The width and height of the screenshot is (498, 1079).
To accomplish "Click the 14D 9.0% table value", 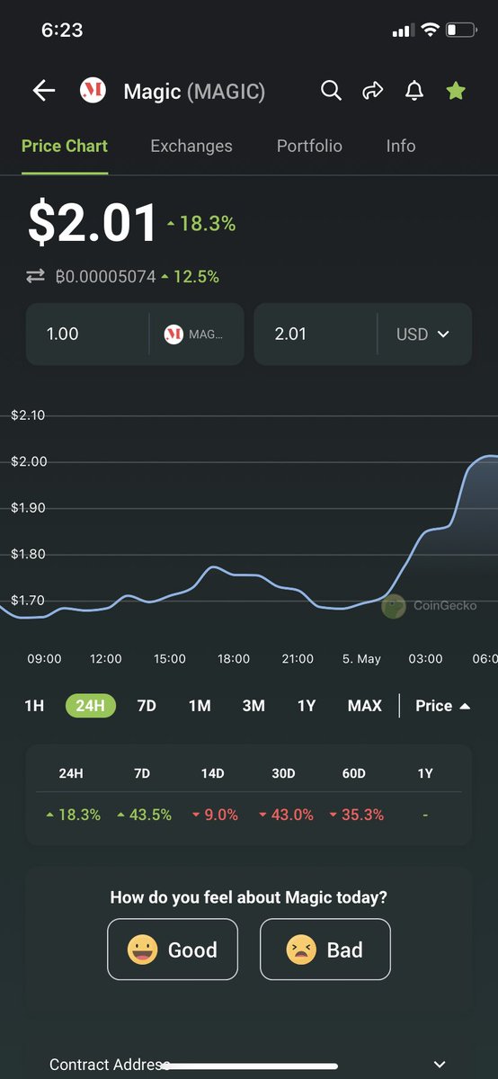I will point(215,815).
